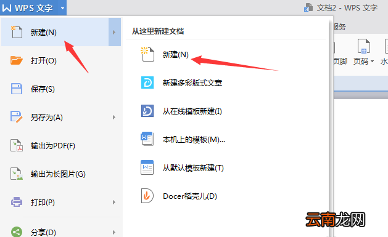Click the 从这里新建文档 heading text
The image size is (388, 237).
[158, 31]
